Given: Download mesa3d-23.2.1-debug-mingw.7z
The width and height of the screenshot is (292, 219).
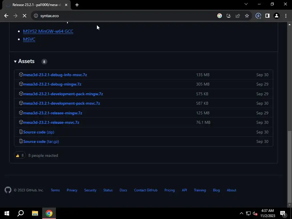Looking at the screenshot, I should pyautogui.click(x=52, y=84).
